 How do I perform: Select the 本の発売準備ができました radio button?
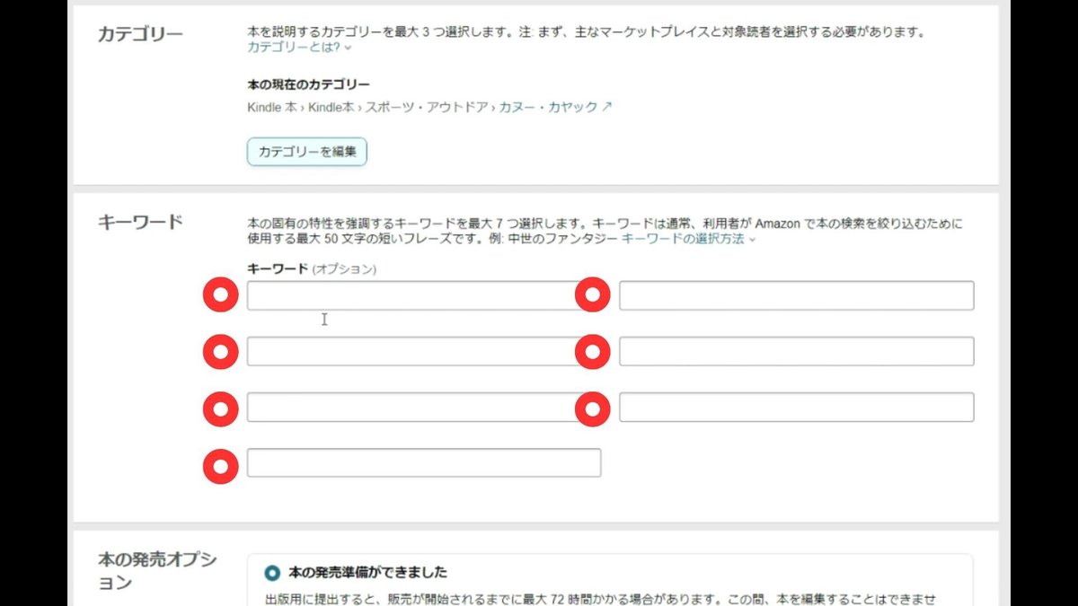tap(272, 573)
